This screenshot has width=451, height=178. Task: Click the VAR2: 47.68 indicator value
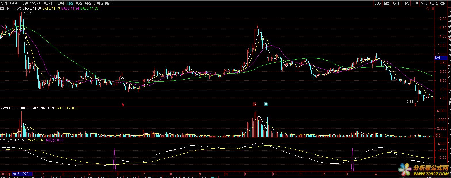[x=36, y=140]
